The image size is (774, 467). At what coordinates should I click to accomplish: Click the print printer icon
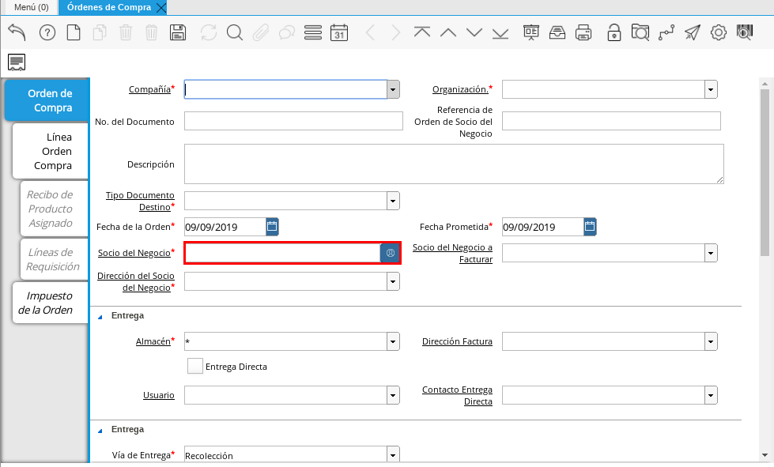point(583,33)
